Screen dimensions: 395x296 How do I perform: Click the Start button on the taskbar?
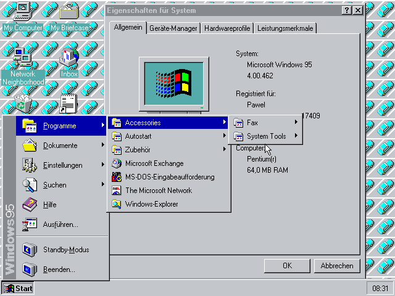(x=18, y=288)
